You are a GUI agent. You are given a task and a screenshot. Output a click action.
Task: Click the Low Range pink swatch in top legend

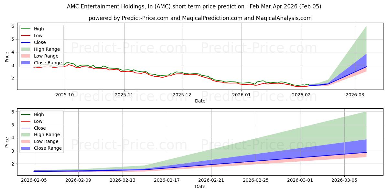(x=27, y=56)
